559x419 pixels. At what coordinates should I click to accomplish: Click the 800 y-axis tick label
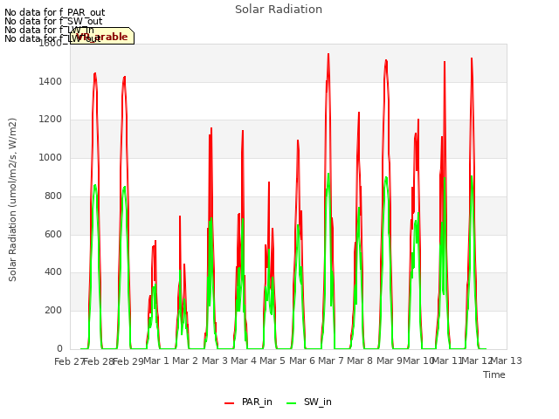[53, 196]
